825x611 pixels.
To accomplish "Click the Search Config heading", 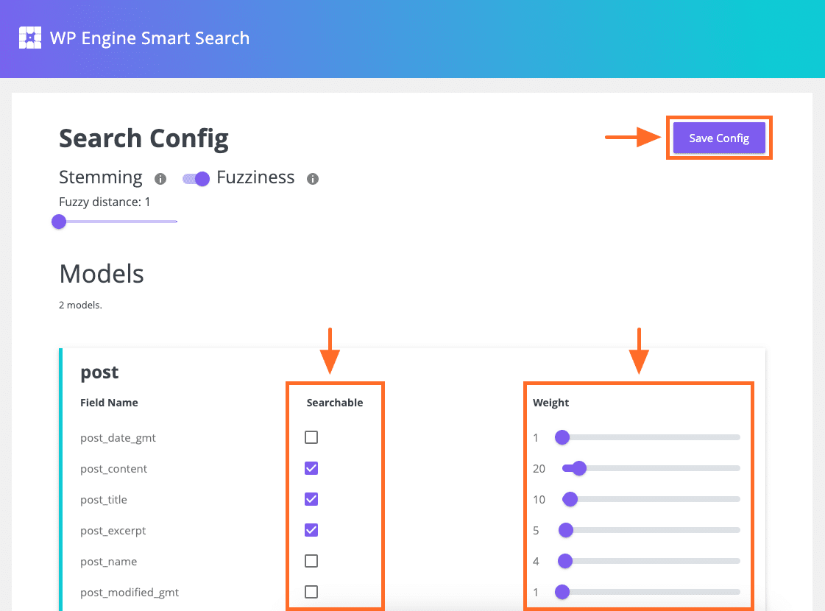I will 144,138.
